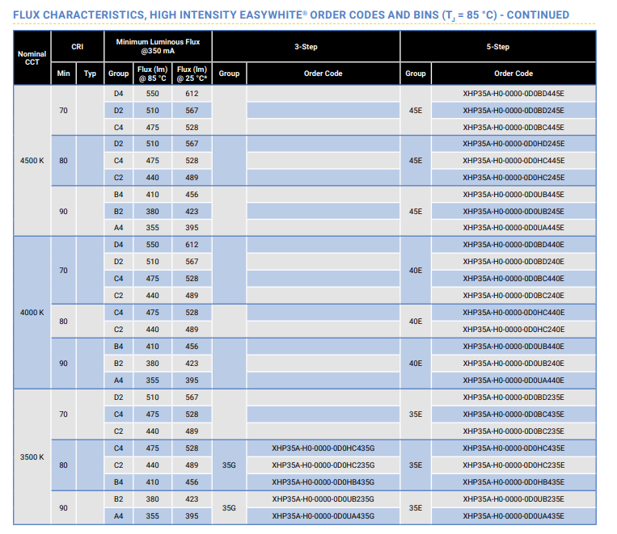617x534 pixels.
Task: Click the Flux Characteristics page title heading
Action: pos(291,15)
